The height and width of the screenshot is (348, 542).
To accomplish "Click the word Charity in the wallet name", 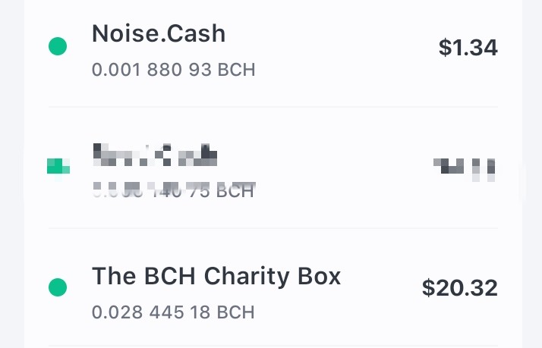I will point(247,277).
